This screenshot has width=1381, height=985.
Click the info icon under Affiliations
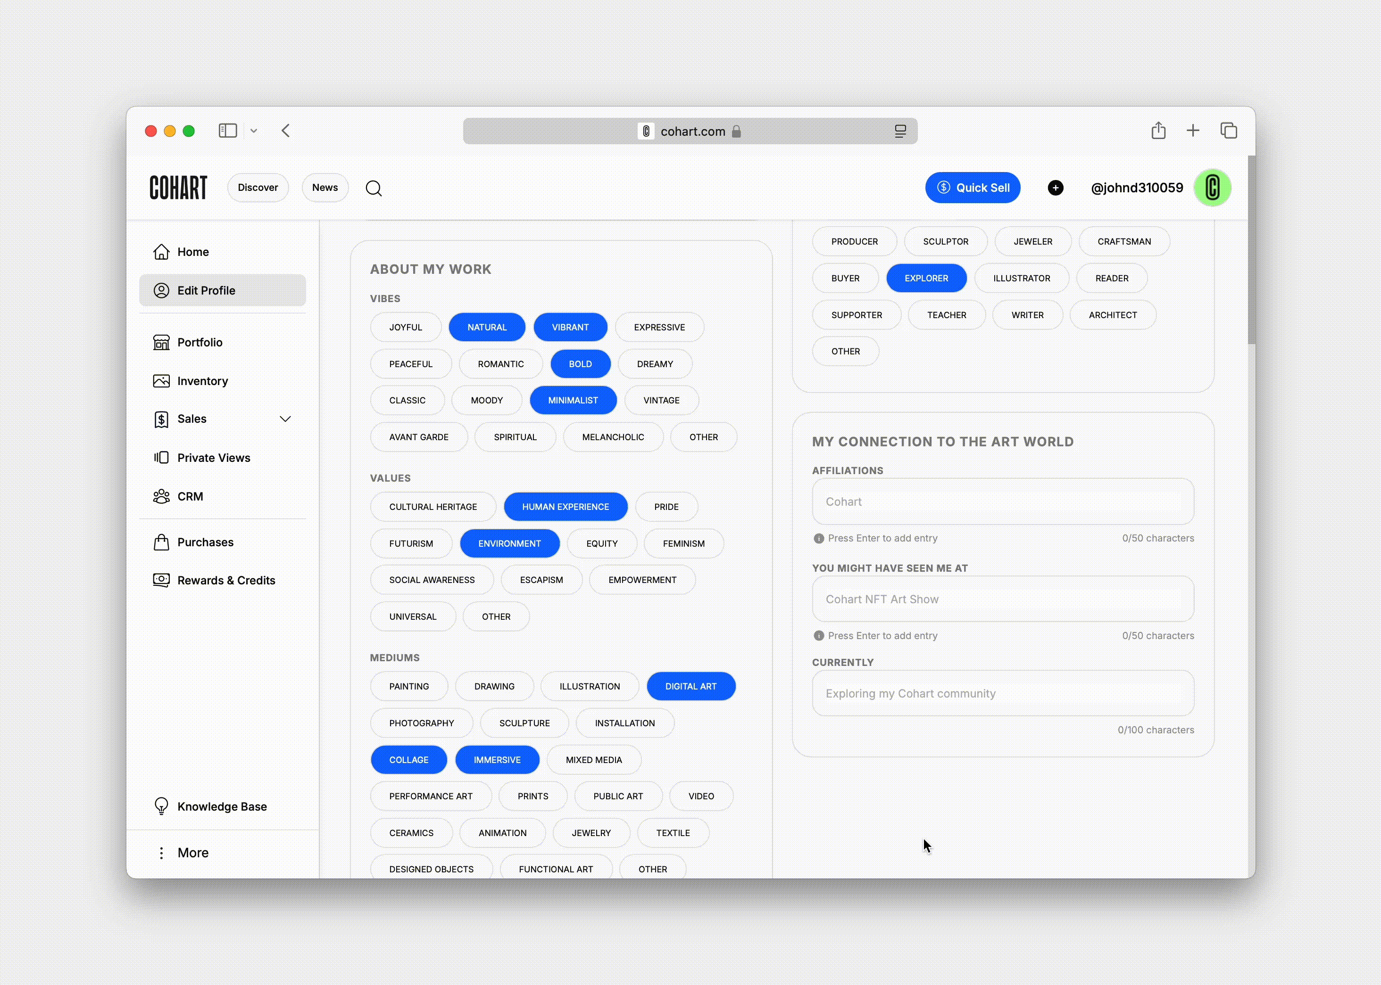[x=819, y=538]
